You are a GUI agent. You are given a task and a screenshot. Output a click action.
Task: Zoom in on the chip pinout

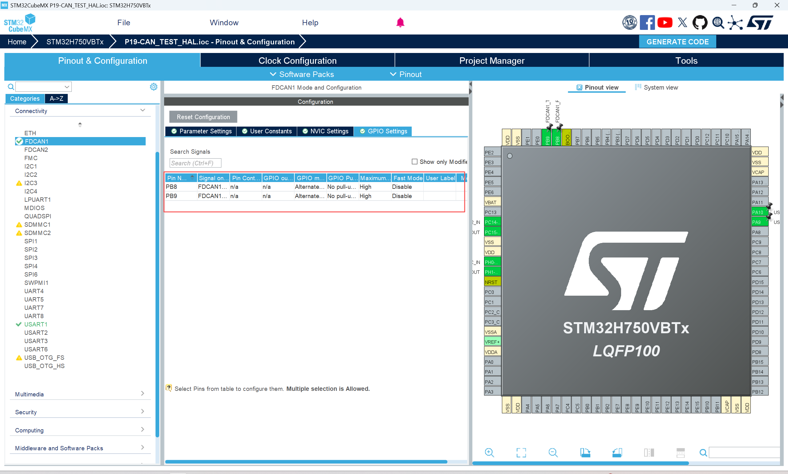[x=489, y=452]
